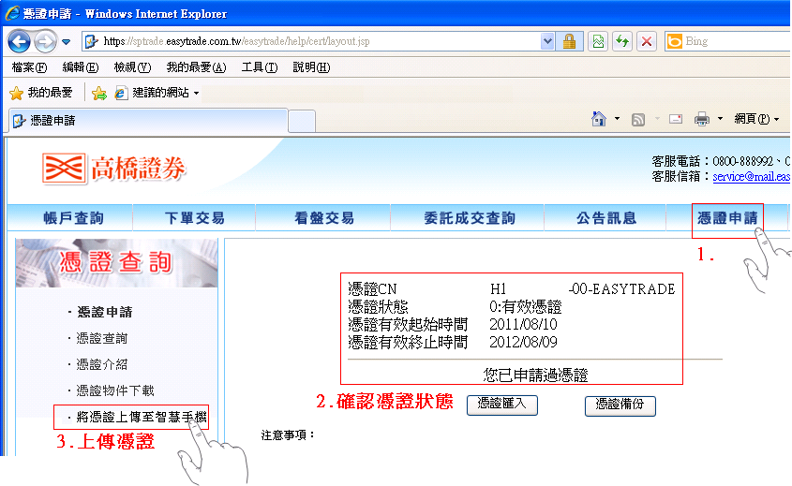
Task: Click the browser Back arrow button
Action: pos(19,41)
